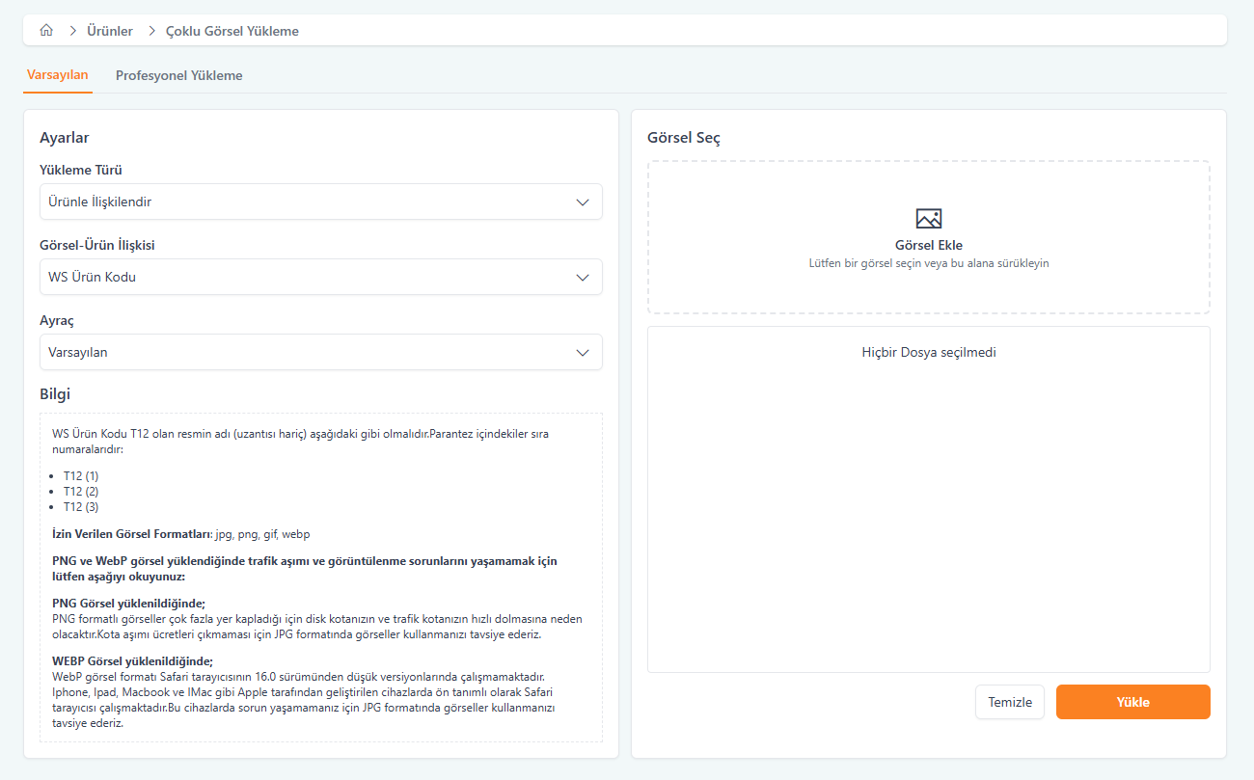Click the Çoklu Görsel Yükleme breadcrumb item
Screen dimensions: 1254x780
[232, 31]
